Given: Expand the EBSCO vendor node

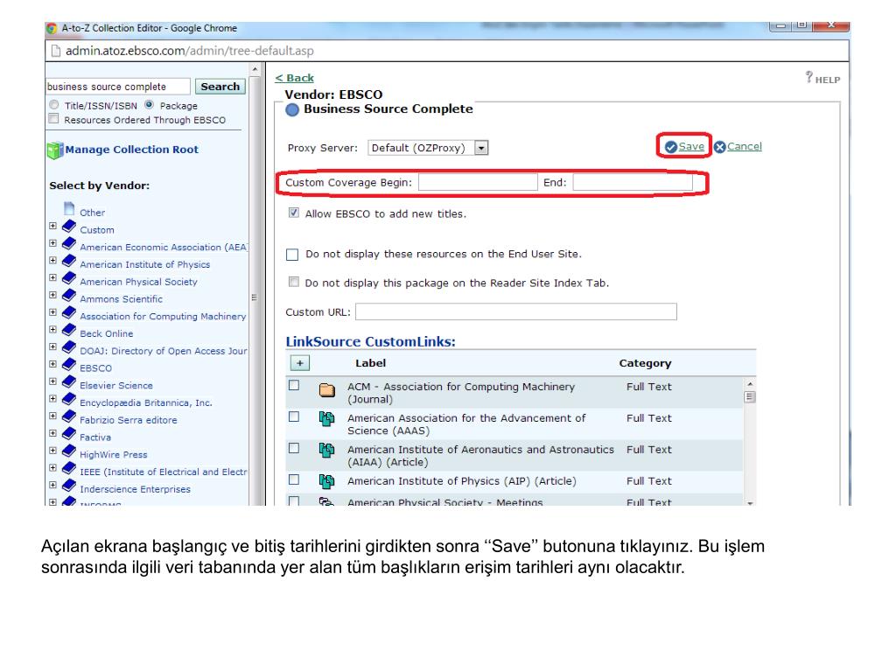Looking at the screenshot, I should pos(52,365).
